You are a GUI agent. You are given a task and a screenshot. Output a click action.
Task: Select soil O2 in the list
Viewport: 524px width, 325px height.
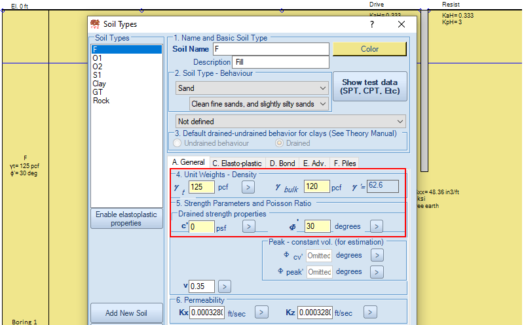[x=126, y=67]
